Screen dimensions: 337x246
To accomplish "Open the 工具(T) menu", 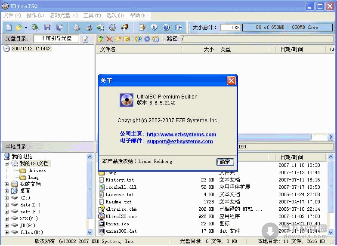I will (x=92, y=15).
